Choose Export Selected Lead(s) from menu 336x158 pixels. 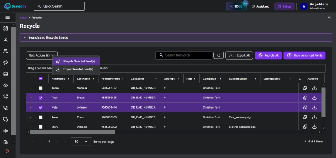[76, 69]
